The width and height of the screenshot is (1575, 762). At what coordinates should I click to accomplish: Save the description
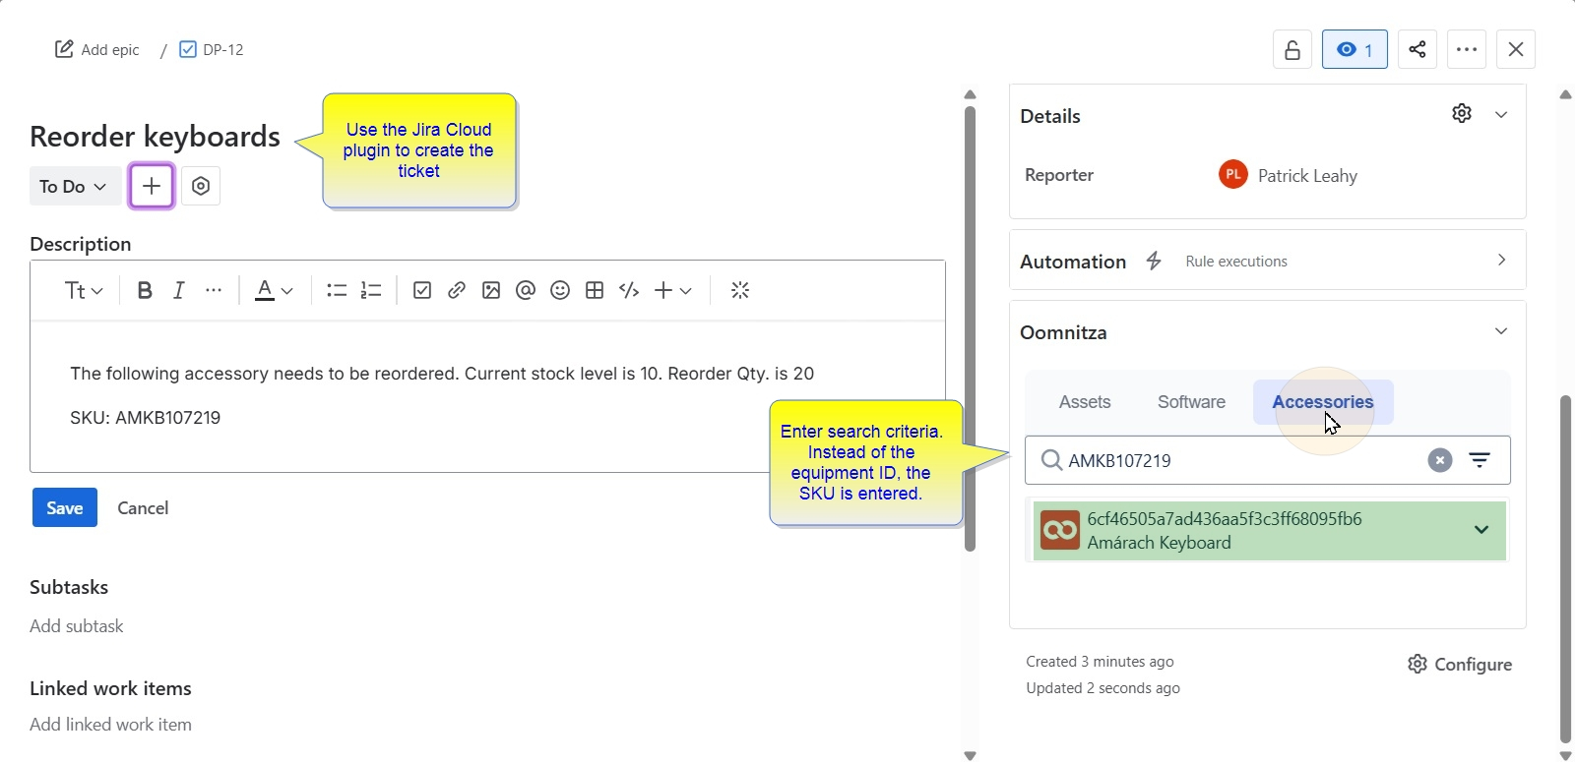click(65, 507)
